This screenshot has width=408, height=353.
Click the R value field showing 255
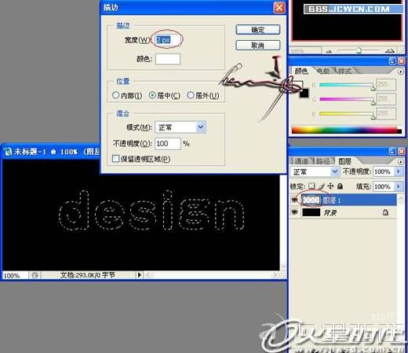click(386, 84)
